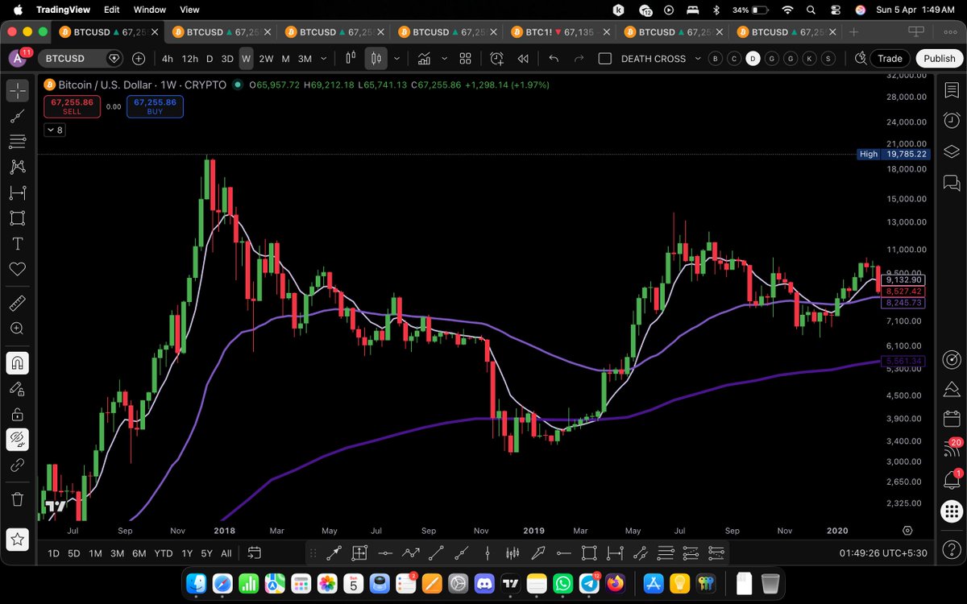Switch to the 12h interval
Image resolution: width=967 pixels, height=604 pixels.
(x=189, y=59)
